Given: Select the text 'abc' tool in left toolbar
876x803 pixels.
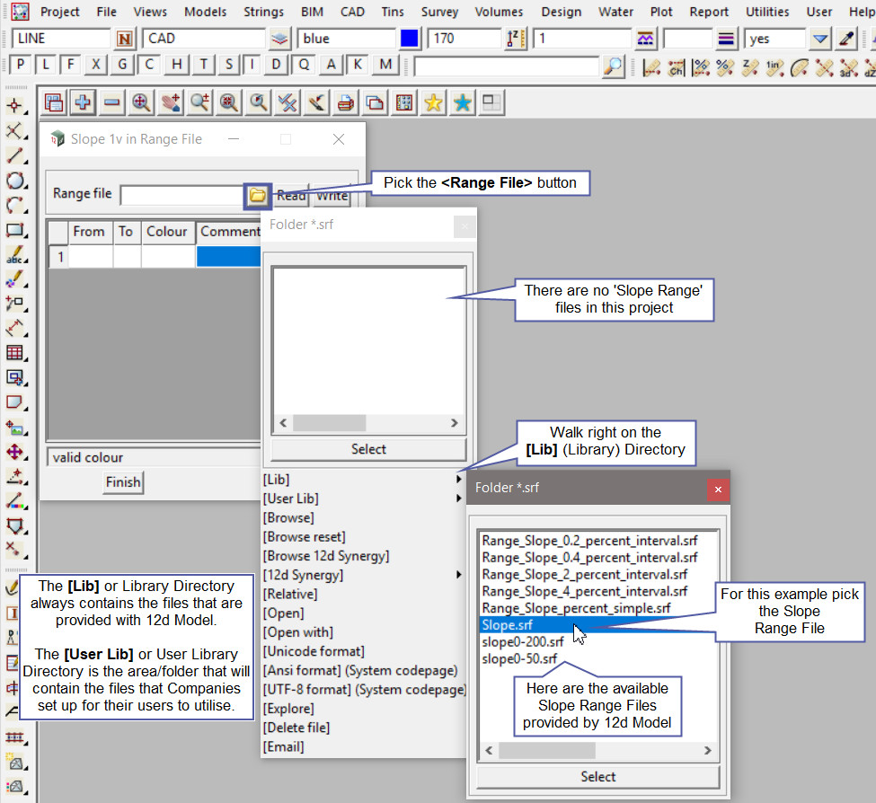Looking at the screenshot, I should click(14, 256).
